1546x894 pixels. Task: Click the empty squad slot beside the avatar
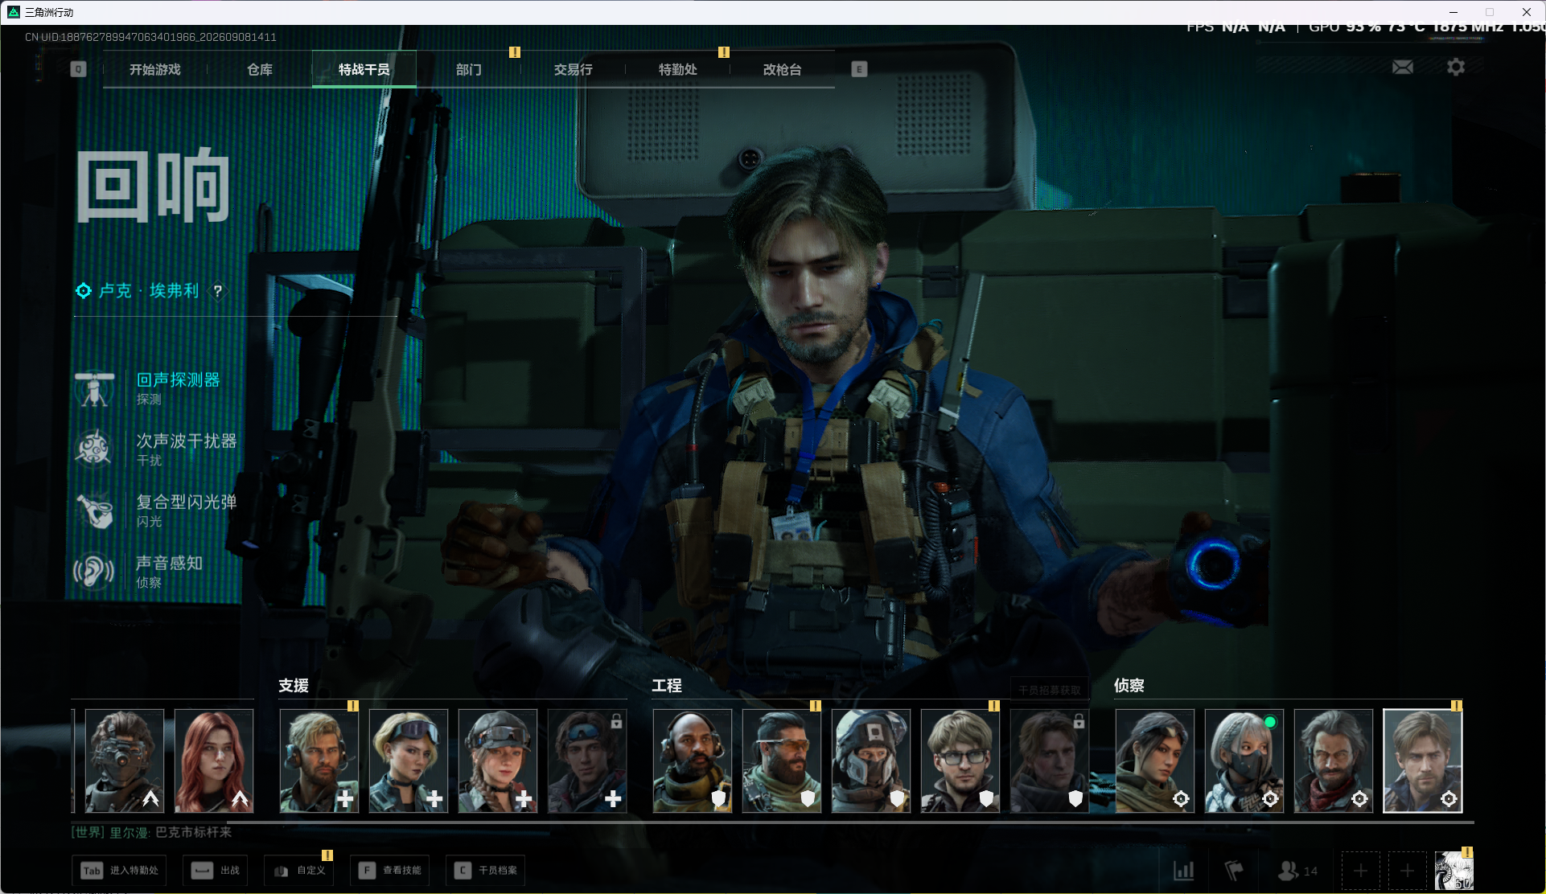[1407, 871]
